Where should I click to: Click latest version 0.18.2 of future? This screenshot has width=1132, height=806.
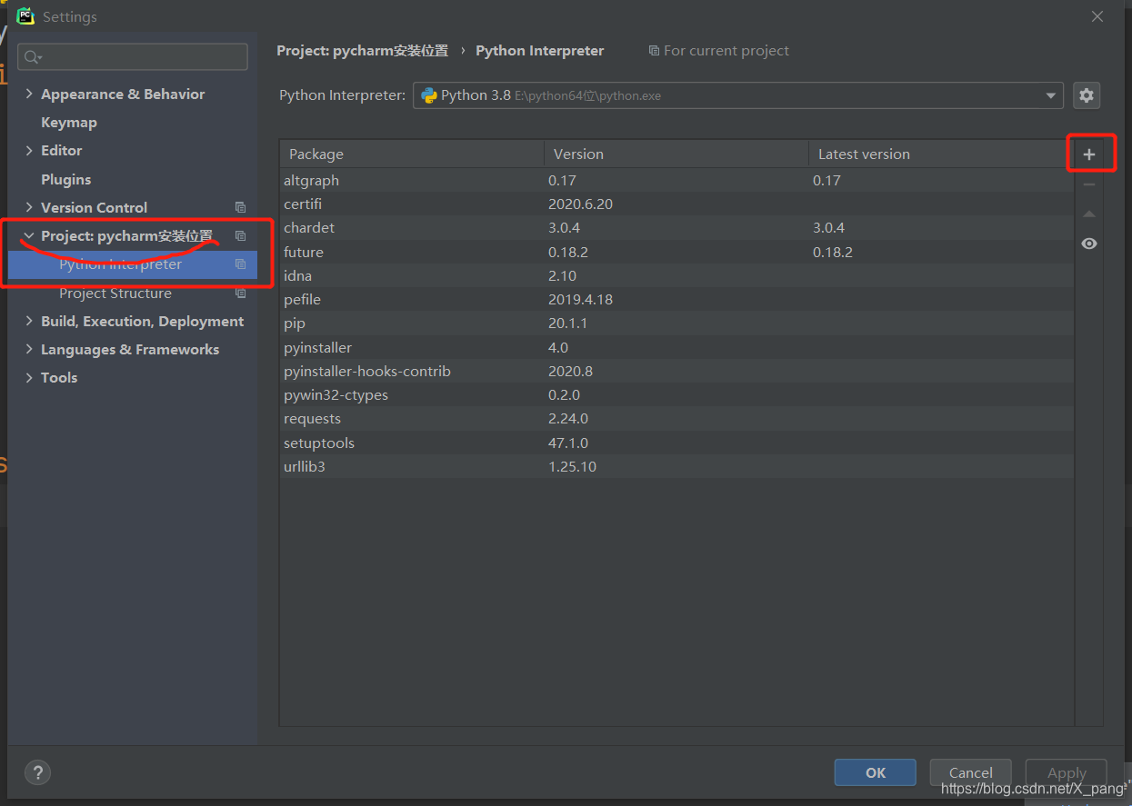[x=833, y=252]
